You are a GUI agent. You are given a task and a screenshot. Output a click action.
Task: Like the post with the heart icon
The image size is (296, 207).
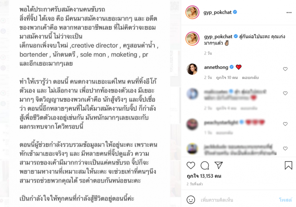(x=191, y=165)
